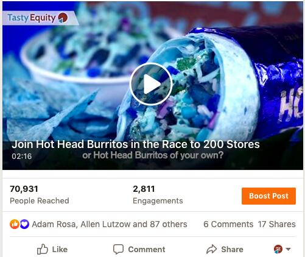Click the Tasty Equity text watermark
The image size is (305, 257).
point(32,18)
